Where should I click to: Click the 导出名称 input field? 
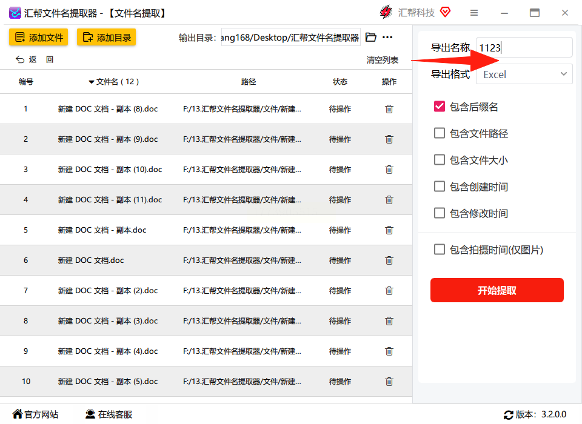pos(524,48)
